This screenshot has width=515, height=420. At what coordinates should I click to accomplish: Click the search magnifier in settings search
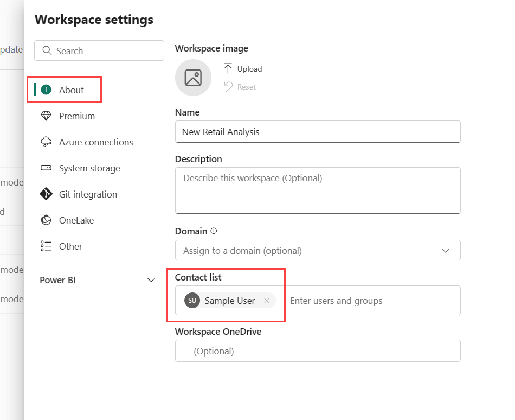tap(48, 50)
